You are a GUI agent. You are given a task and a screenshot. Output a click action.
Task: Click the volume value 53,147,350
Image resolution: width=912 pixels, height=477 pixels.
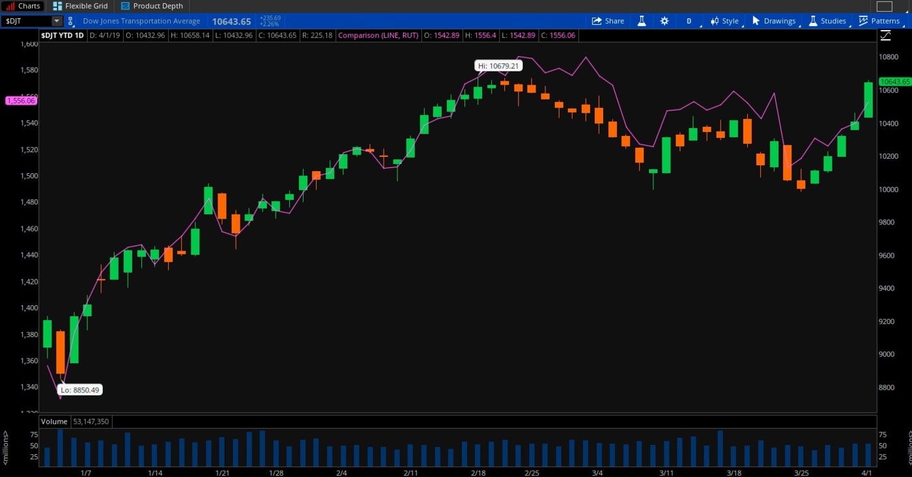[x=92, y=422]
